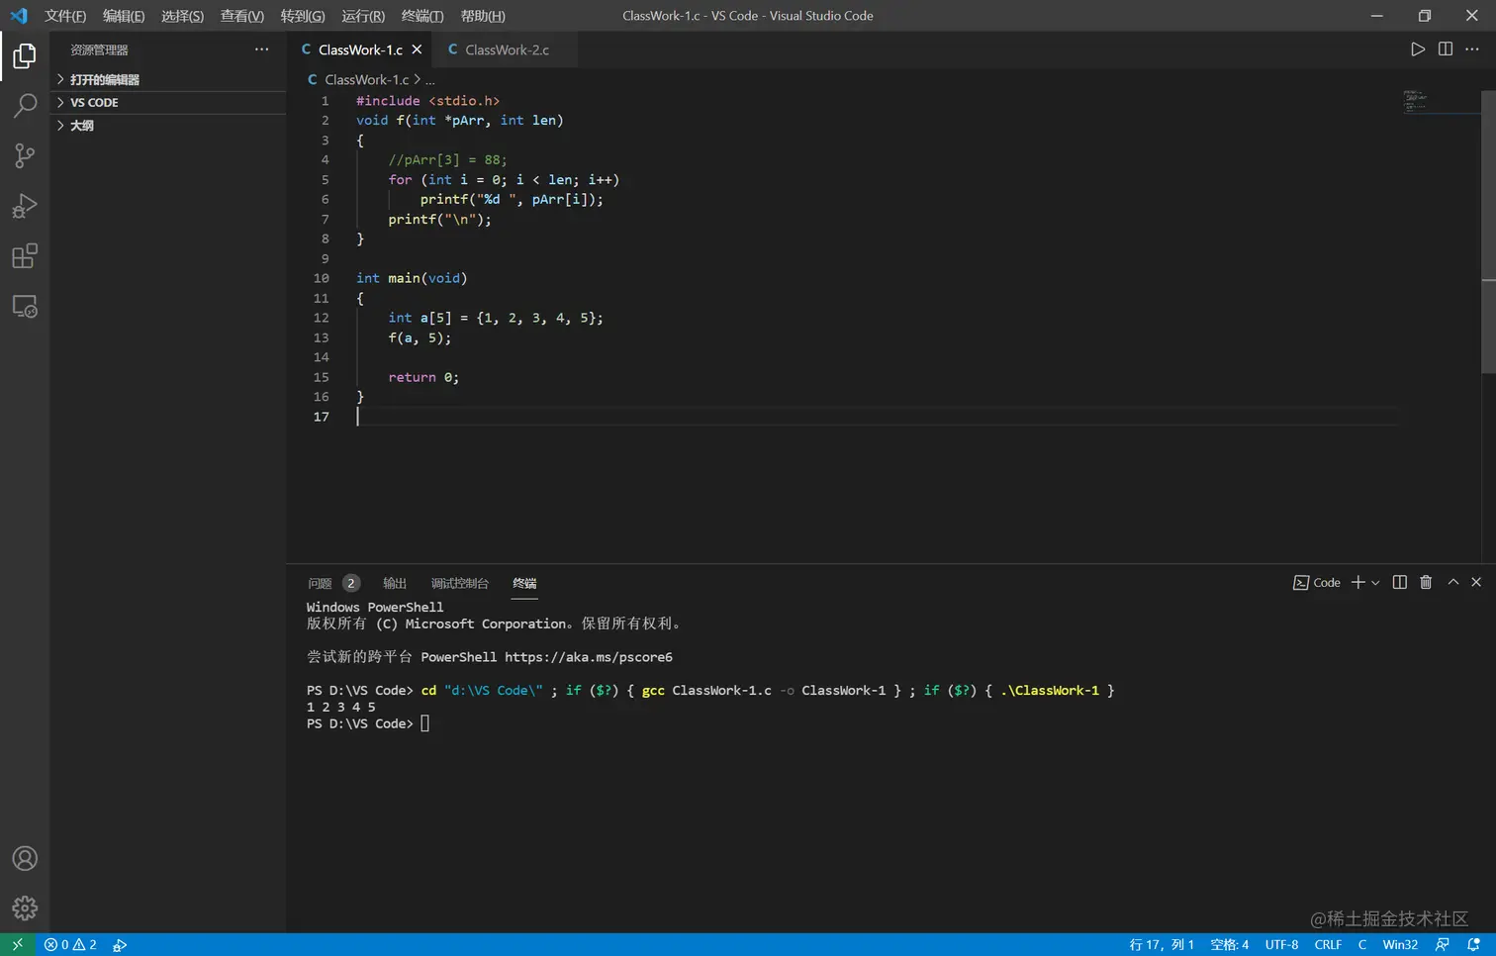
Task: Open the 帮助(H) menu
Action: tap(483, 16)
